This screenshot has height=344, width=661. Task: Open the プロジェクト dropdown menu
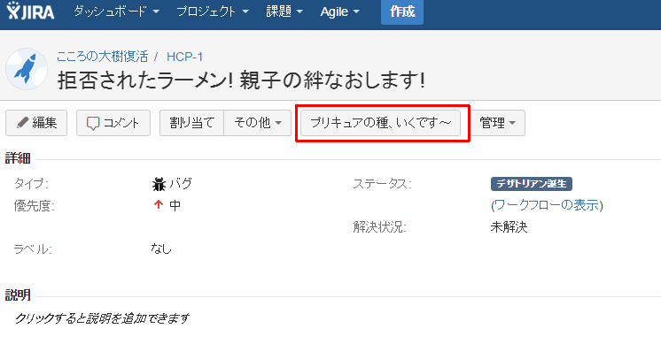[x=213, y=11]
